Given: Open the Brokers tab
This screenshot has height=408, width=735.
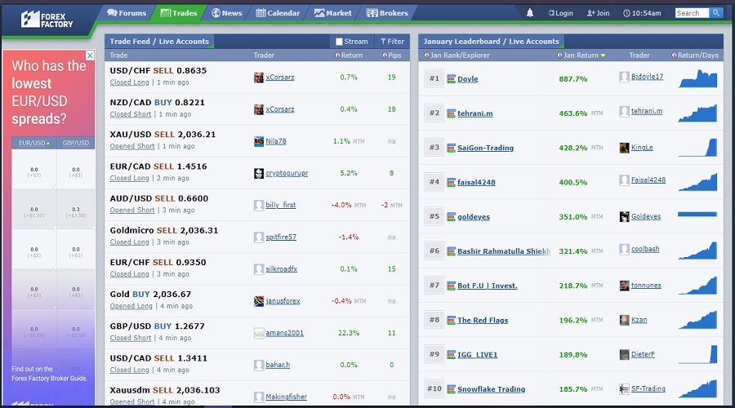Looking at the screenshot, I should coord(388,13).
